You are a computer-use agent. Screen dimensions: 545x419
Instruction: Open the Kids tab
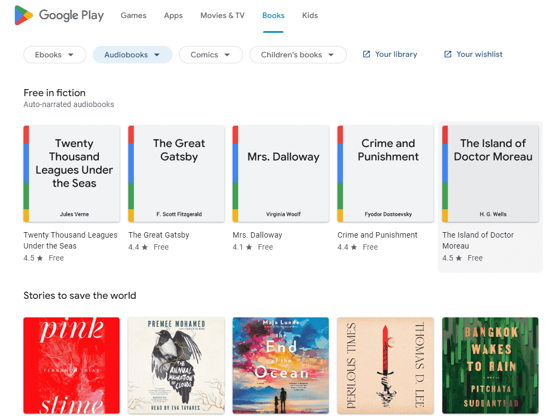[310, 16]
